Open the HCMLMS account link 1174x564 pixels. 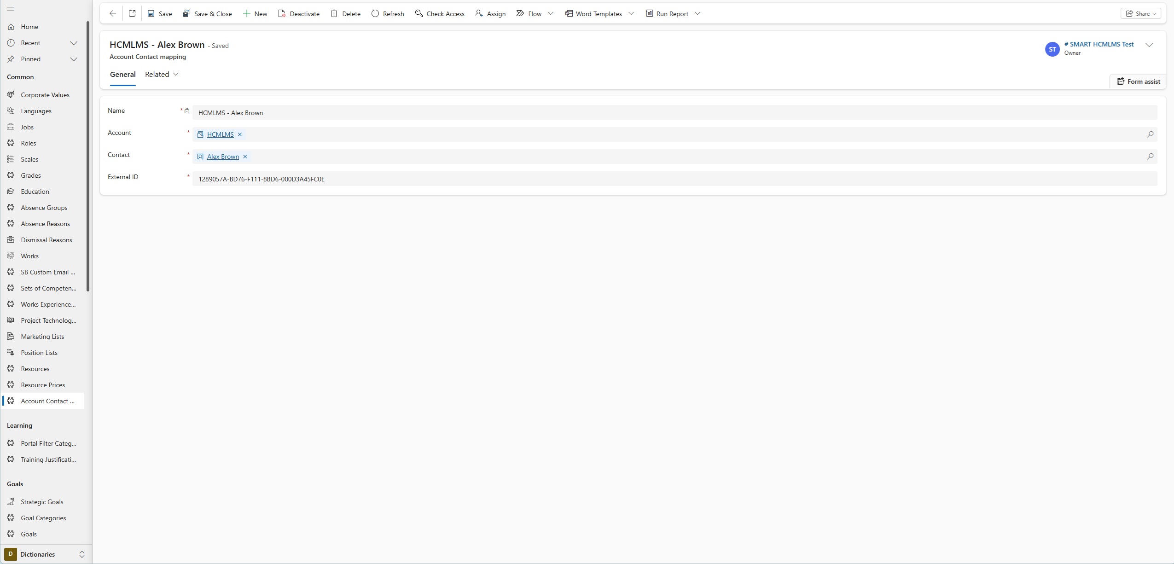[x=220, y=134]
